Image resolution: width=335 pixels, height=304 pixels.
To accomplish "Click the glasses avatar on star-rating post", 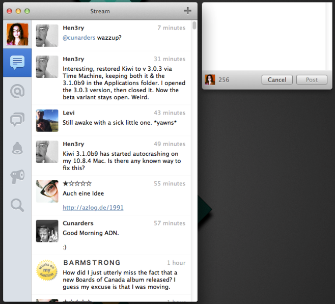I will [x=47, y=191].
